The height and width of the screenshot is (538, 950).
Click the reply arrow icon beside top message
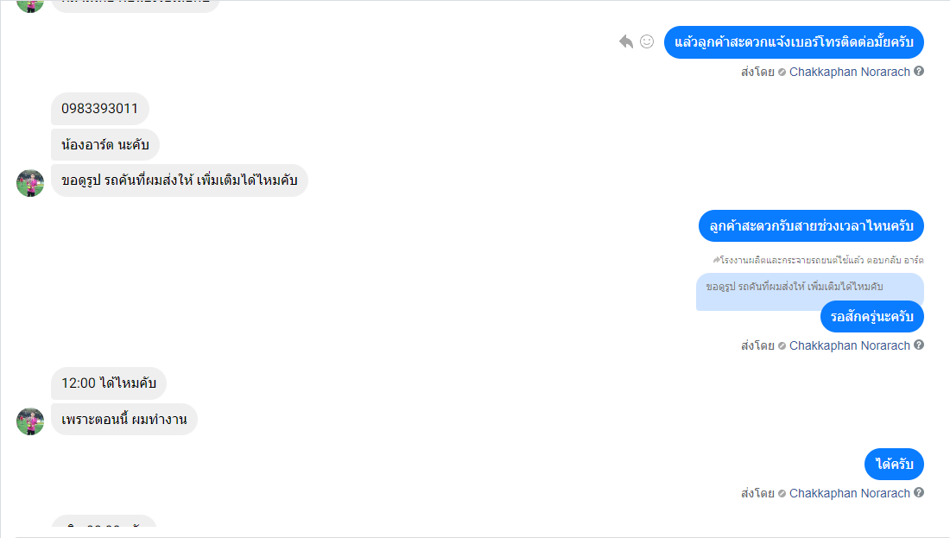(626, 41)
